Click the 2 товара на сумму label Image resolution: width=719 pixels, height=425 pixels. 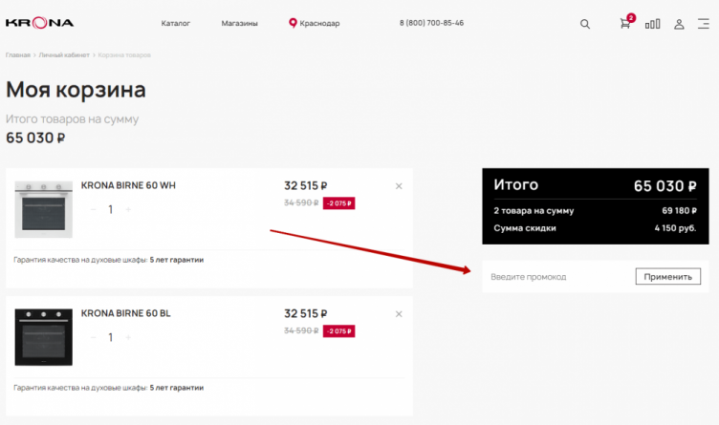pos(534,211)
